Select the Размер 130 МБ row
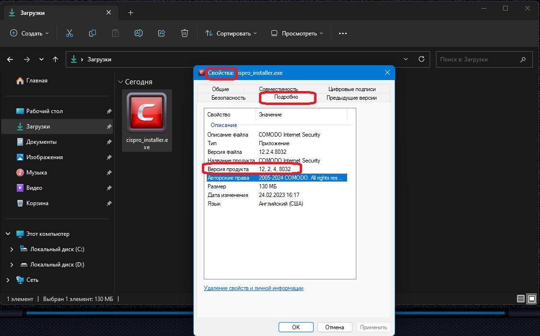The width and height of the screenshot is (540, 336). [x=277, y=186]
